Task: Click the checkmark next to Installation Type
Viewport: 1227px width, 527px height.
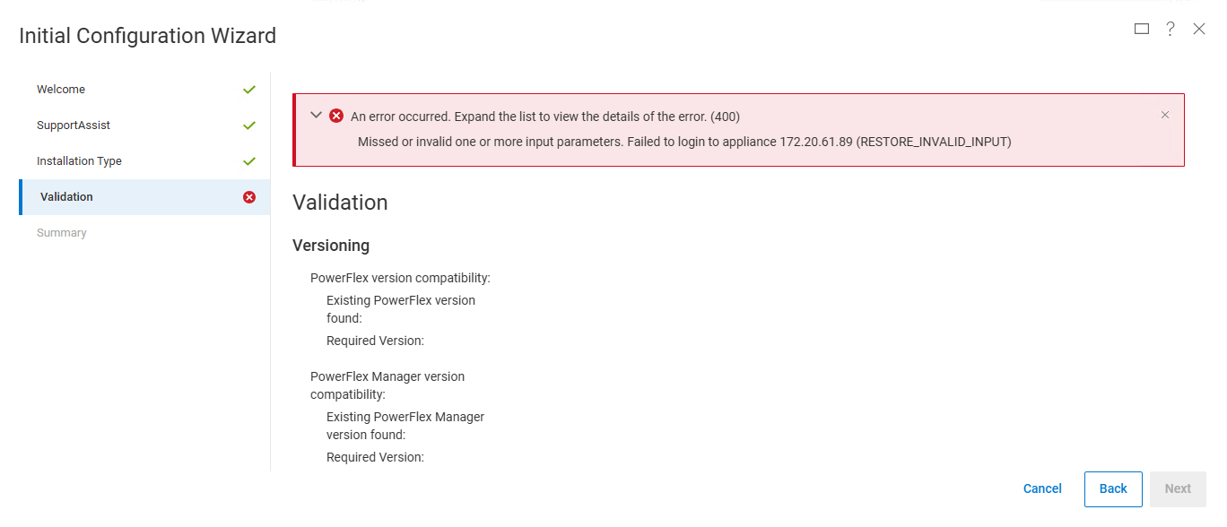Action: 249,160
